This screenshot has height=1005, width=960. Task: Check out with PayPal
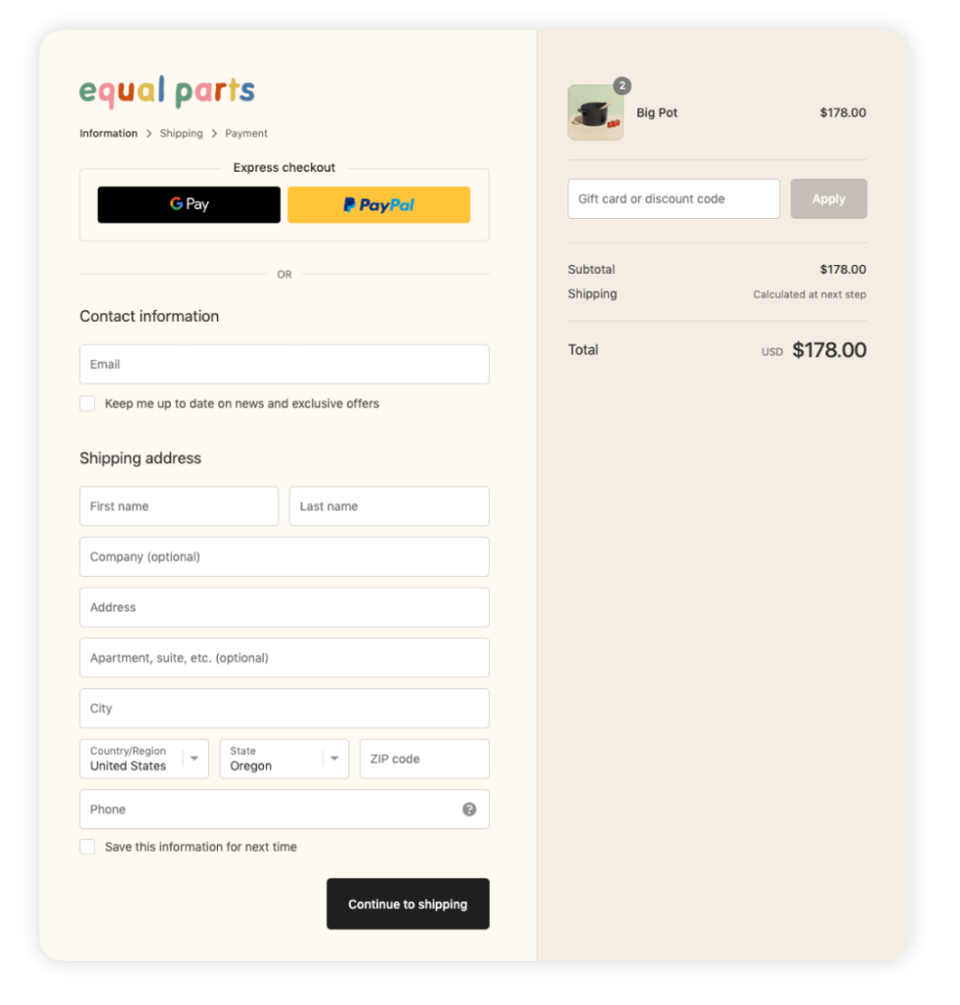[x=379, y=204]
